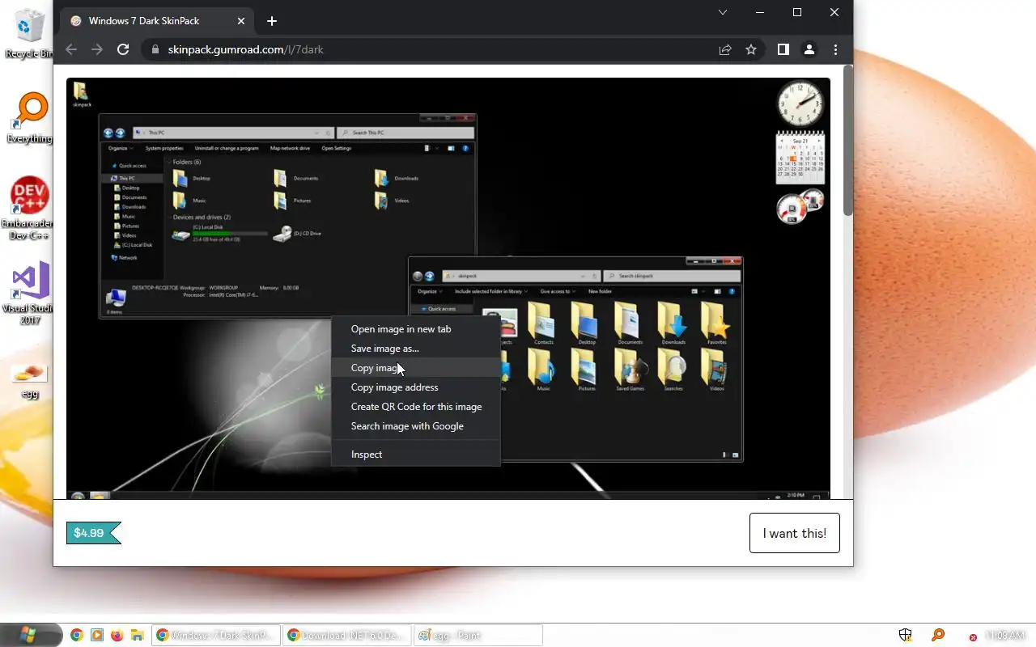This screenshot has width=1036, height=647.
Task: Open the Everything search desktop icon
Action: coord(29,118)
